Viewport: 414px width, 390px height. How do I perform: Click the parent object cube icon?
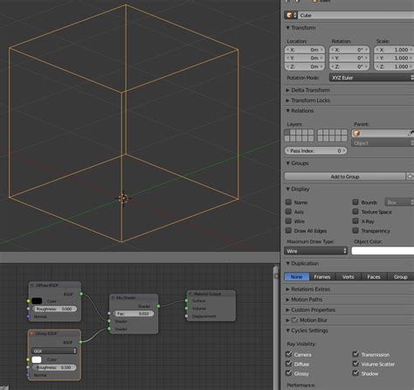356,134
